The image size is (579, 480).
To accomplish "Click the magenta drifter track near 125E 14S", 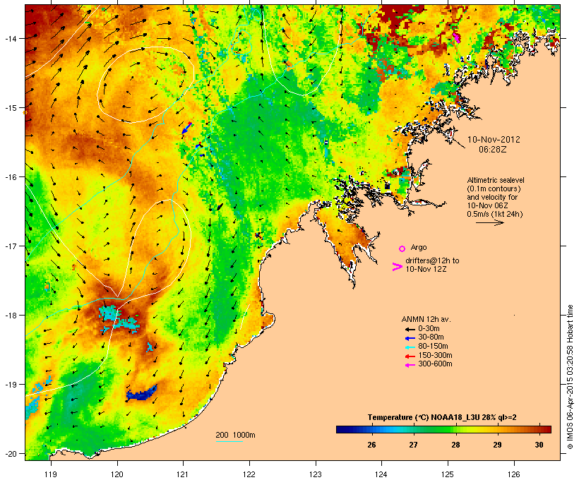I will click(457, 37).
